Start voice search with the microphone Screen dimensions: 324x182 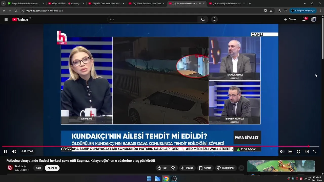(x=214, y=19)
